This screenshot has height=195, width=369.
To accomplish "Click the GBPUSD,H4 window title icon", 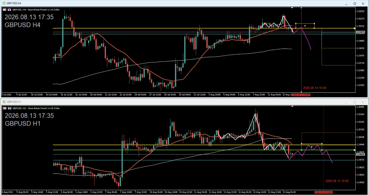I will (x=4, y=4).
